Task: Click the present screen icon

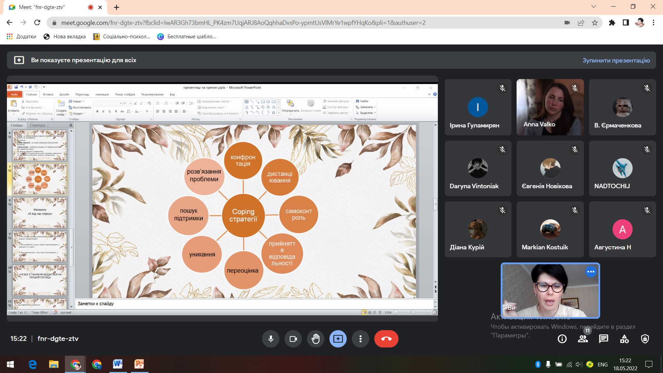Action: point(338,339)
